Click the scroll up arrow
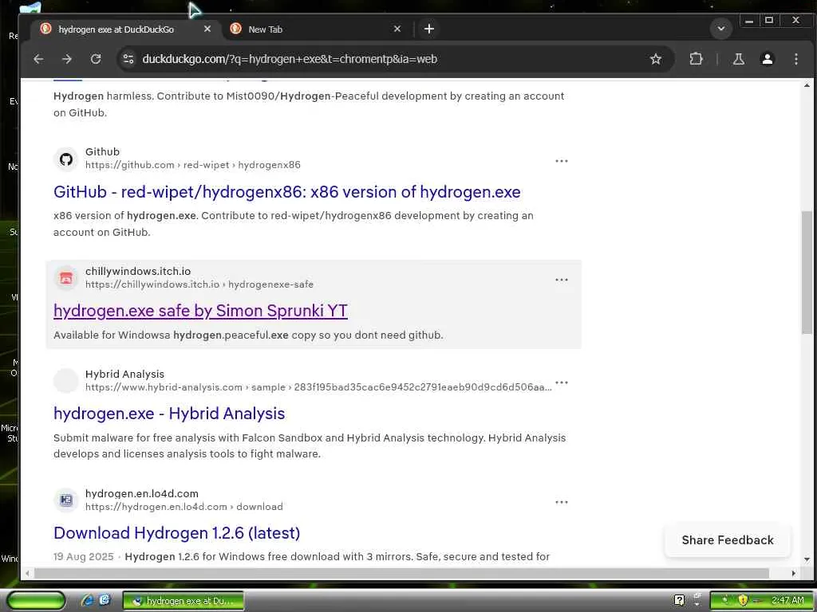The height and width of the screenshot is (612, 817). [x=807, y=84]
